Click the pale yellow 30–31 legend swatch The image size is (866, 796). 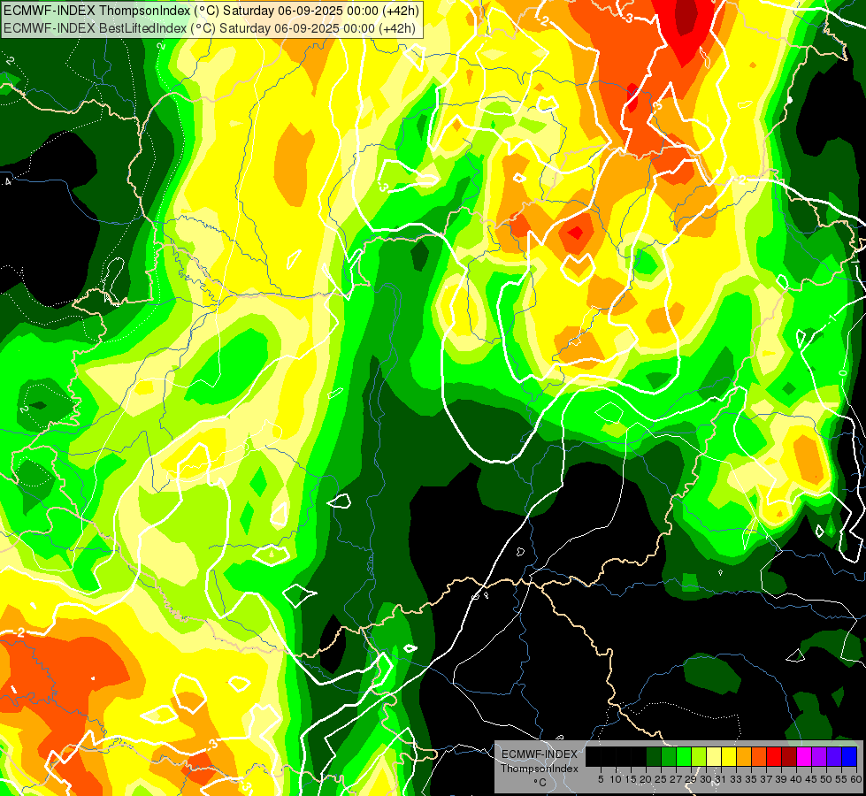pyautogui.click(x=714, y=756)
